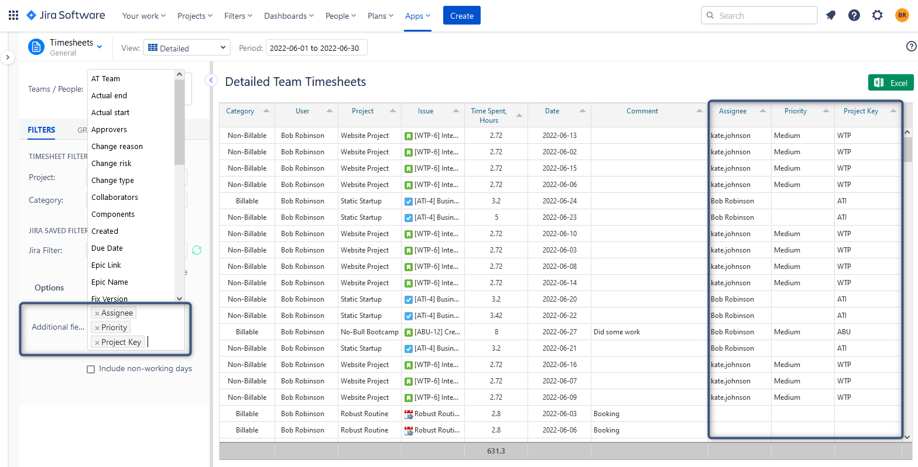Click the 631.3 total hours cell
This screenshot has height=467, width=918.
coord(496,451)
